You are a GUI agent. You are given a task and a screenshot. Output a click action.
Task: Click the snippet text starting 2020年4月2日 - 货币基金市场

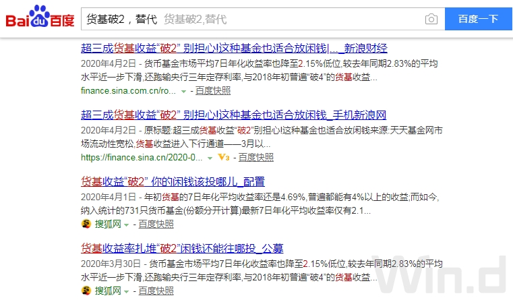(259, 70)
